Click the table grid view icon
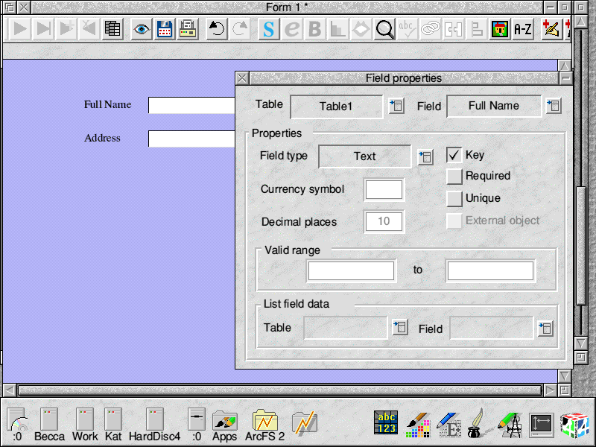The height and width of the screenshot is (447, 596). click(x=112, y=29)
